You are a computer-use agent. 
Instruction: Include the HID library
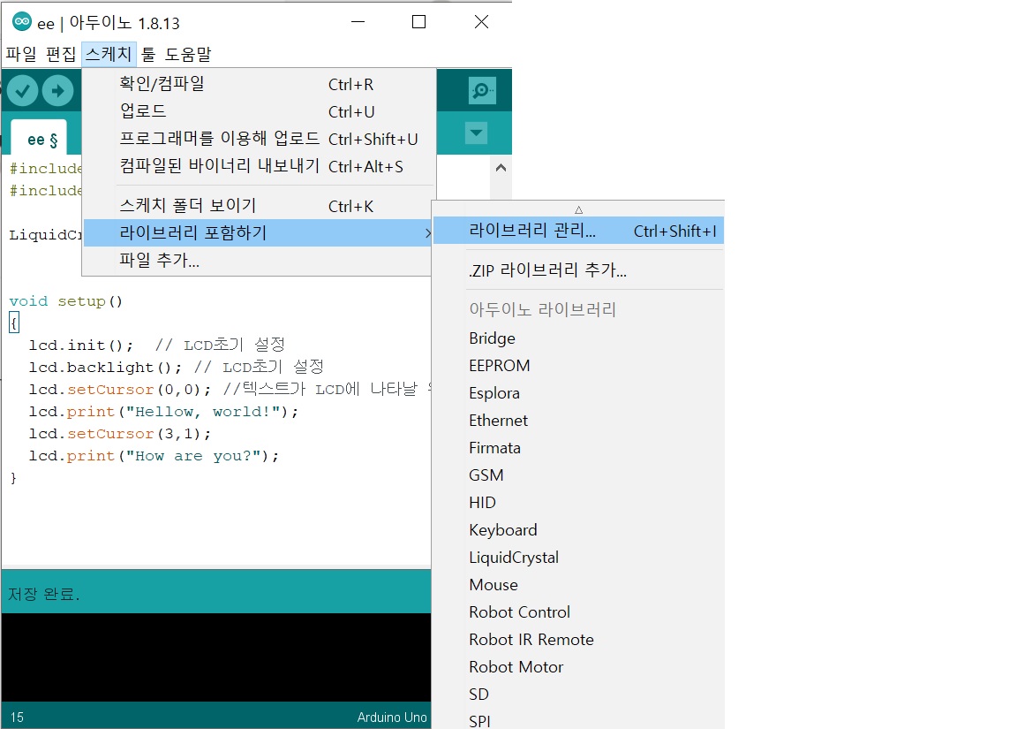(x=578, y=503)
